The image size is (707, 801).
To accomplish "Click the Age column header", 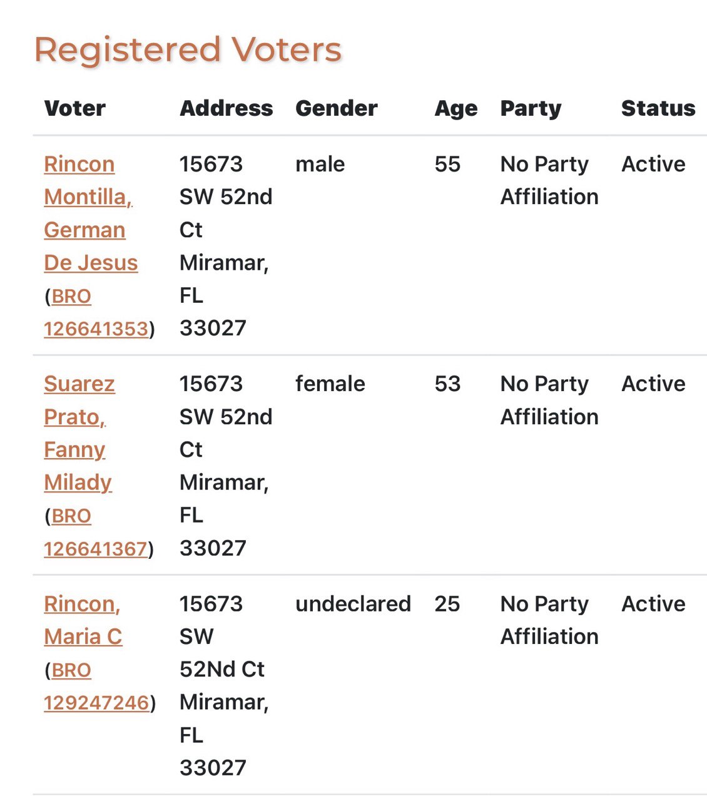I will point(456,109).
